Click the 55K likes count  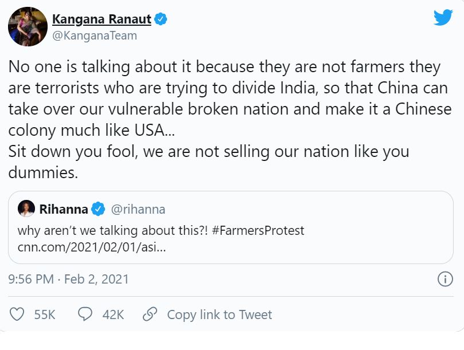click(x=45, y=314)
